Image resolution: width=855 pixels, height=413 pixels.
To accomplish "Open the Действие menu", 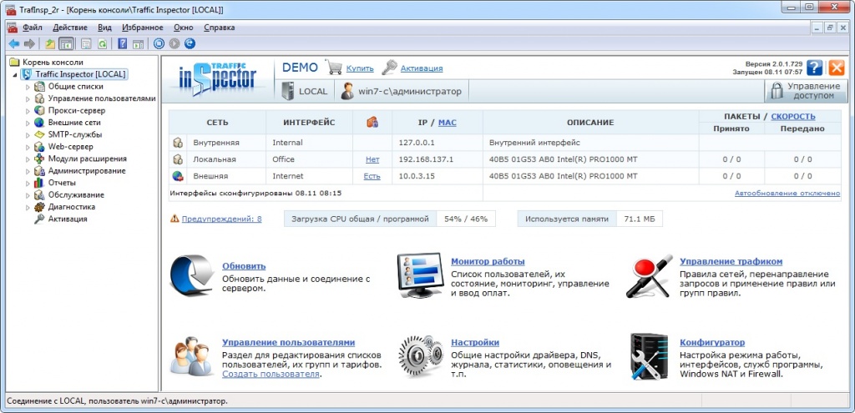I will pos(70,28).
